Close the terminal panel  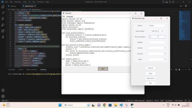pyautogui.click(x=189, y=70)
